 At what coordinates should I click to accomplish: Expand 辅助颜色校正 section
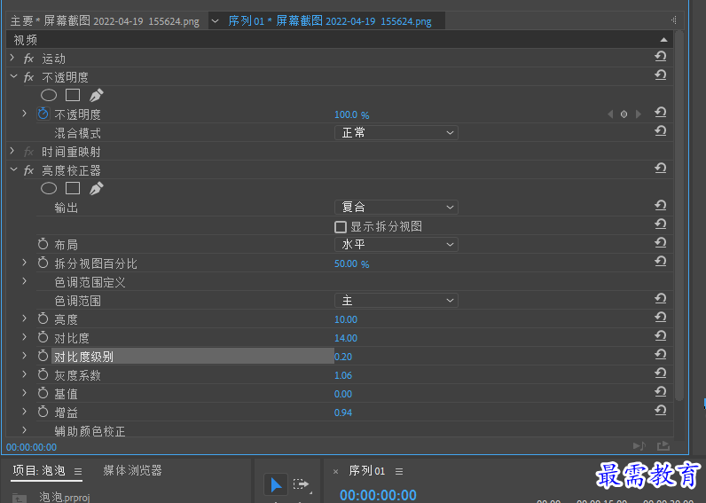coord(24,430)
